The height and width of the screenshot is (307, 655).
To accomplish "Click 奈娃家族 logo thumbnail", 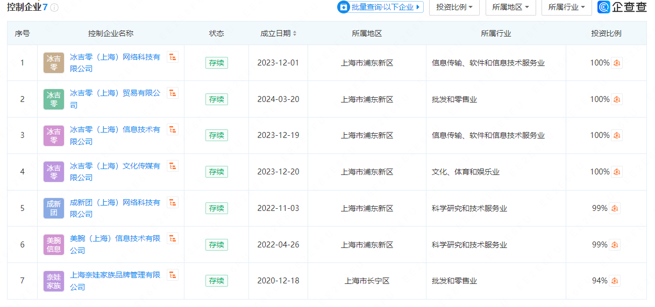I will coord(54,281).
